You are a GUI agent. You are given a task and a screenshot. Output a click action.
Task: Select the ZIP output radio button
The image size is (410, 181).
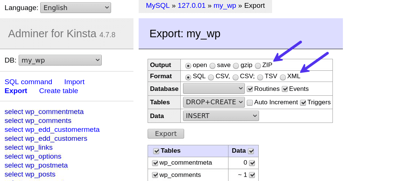point(258,66)
